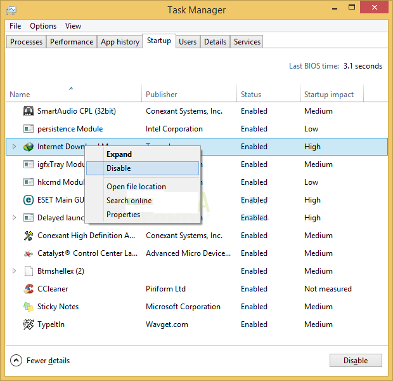Select the CCleaner entry name
Screen dimensions: 393x381
53,289
